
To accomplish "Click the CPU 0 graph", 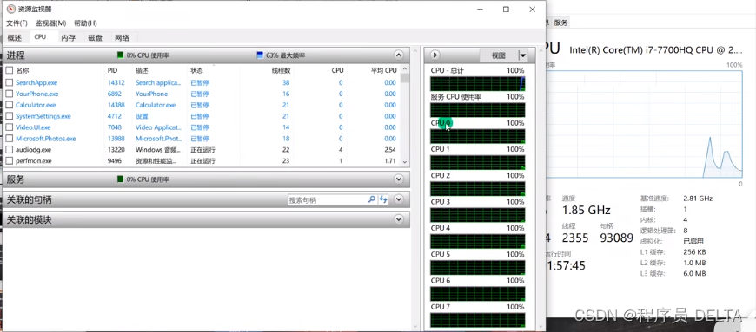I will click(477, 136).
